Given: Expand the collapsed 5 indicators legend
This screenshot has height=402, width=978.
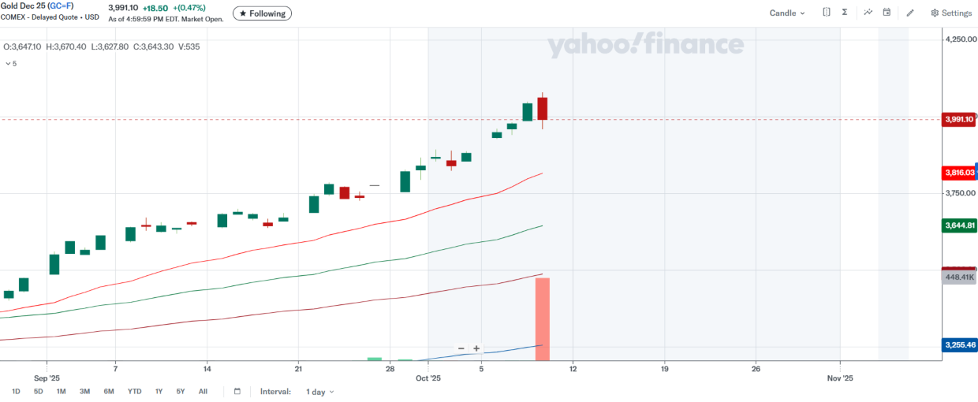Looking at the screenshot, I should [x=11, y=63].
